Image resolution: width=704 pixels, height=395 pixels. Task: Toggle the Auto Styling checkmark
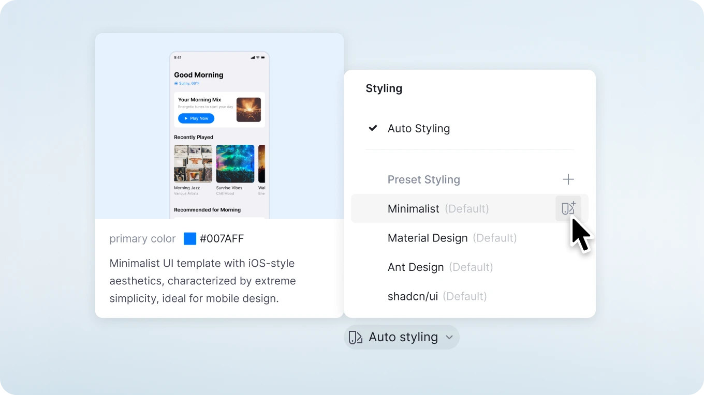tap(373, 128)
